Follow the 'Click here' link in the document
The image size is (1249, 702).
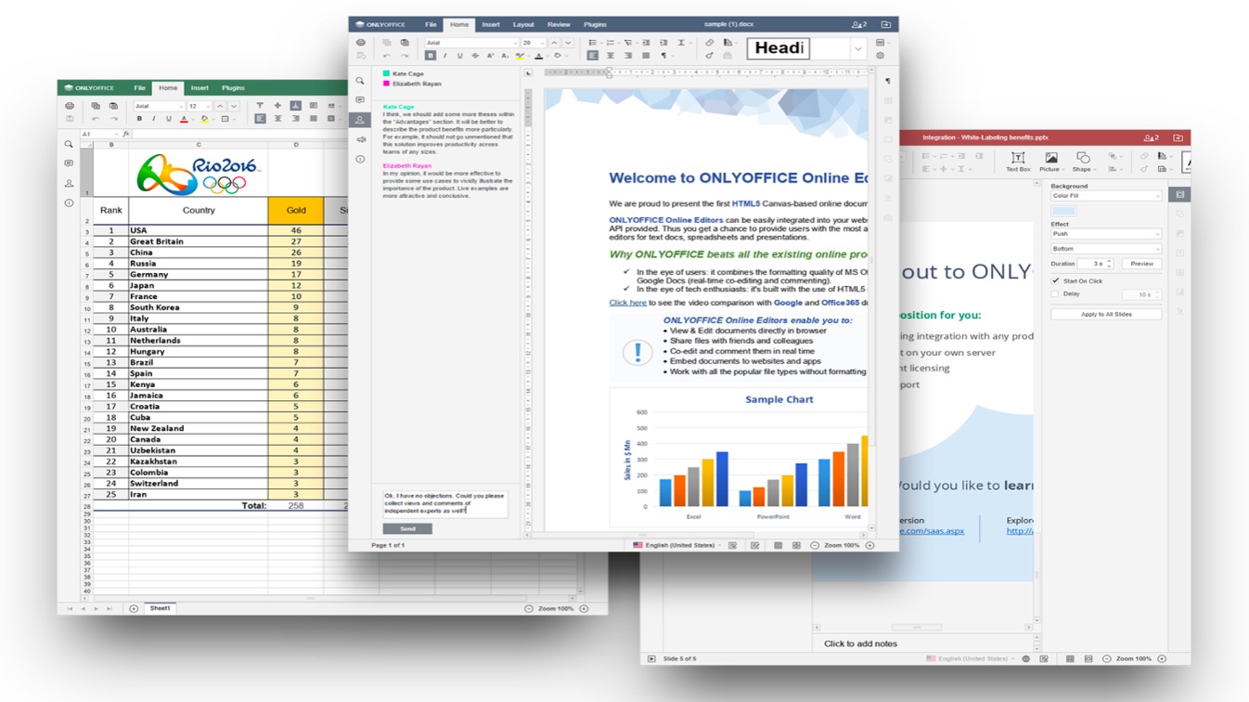(627, 303)
